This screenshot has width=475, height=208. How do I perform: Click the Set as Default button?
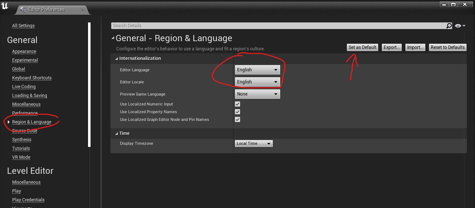362,47
